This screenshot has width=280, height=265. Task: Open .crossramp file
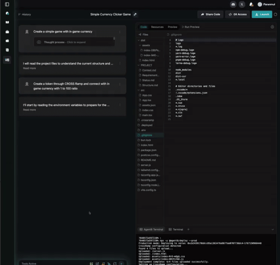click(x=147, y=120)
